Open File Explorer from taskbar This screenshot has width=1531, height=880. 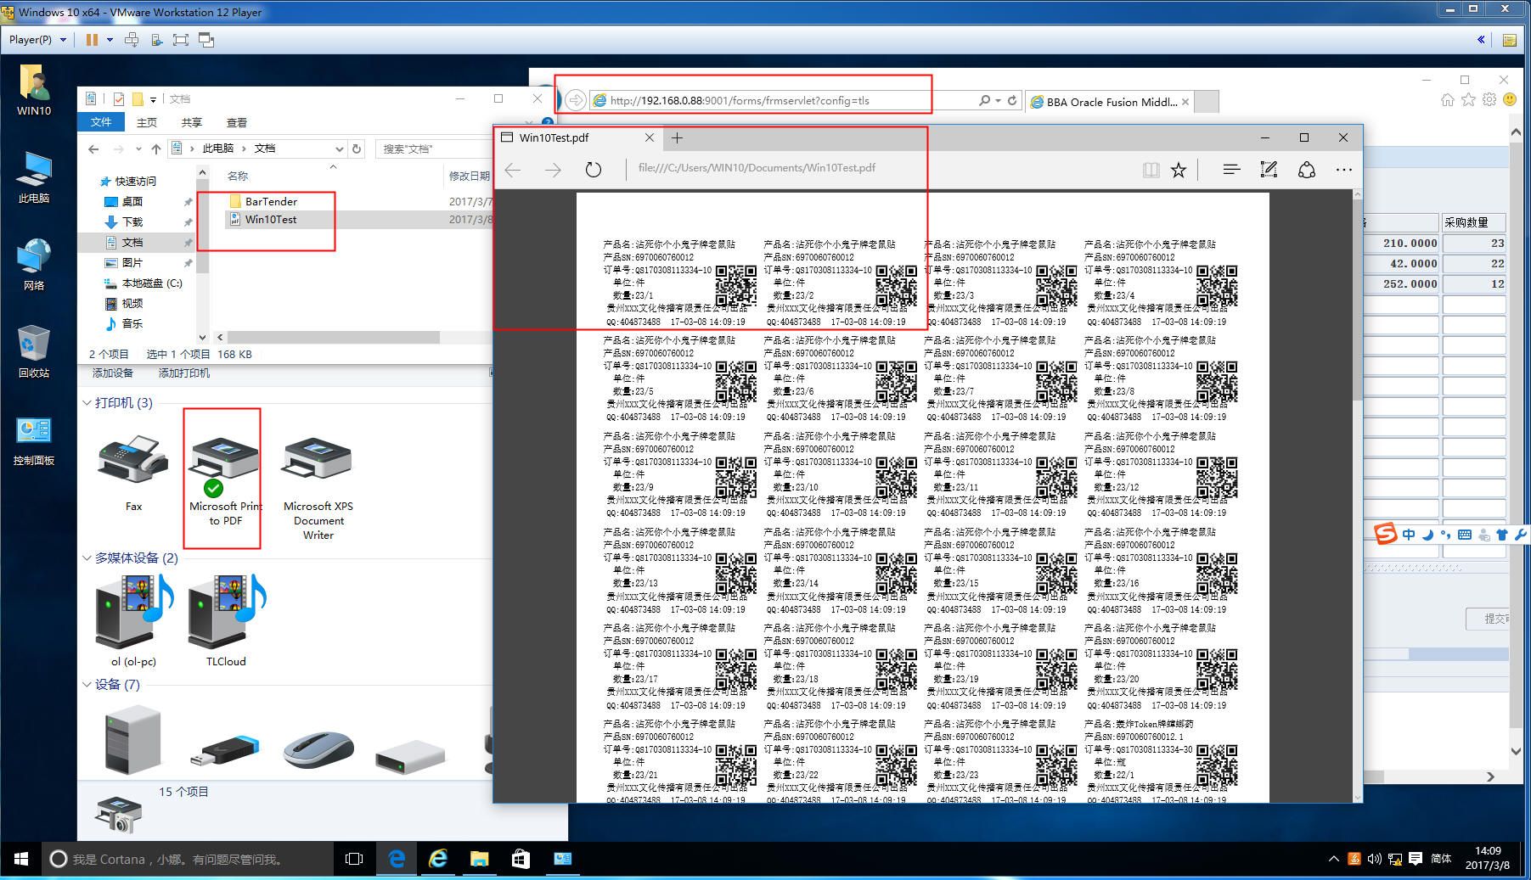(x=479, y=859)
